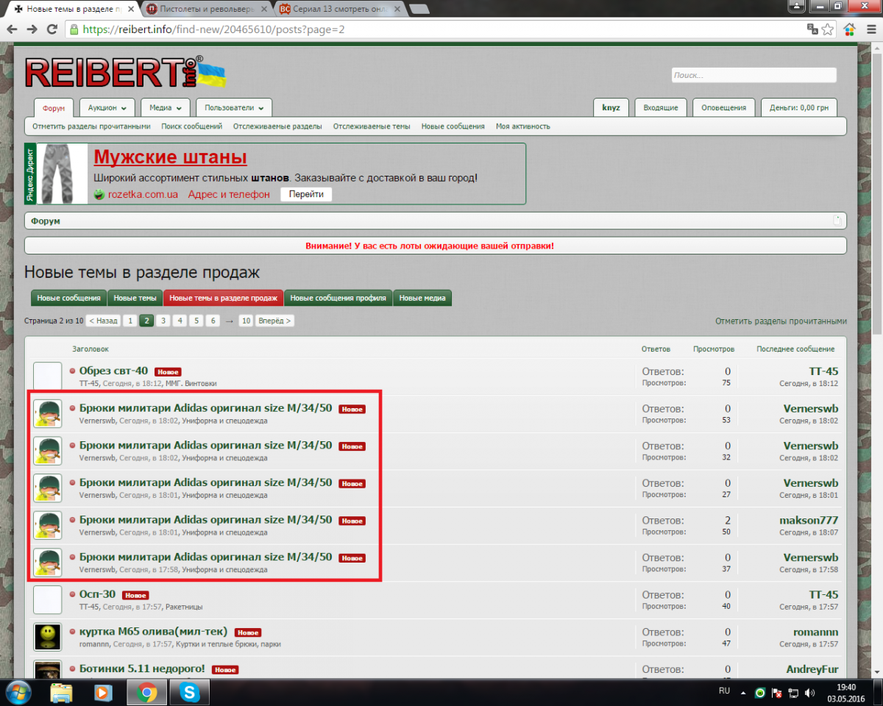Open the Форум navigation tab
The height and width of the screenshot is (706, 883).
54,107
